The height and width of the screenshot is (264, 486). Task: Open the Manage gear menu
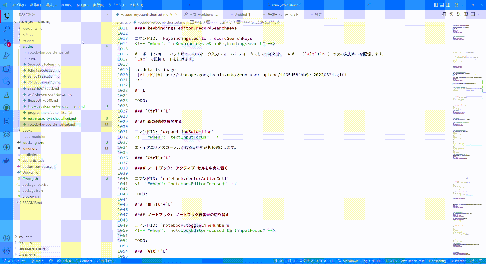(x=7, y=251)
